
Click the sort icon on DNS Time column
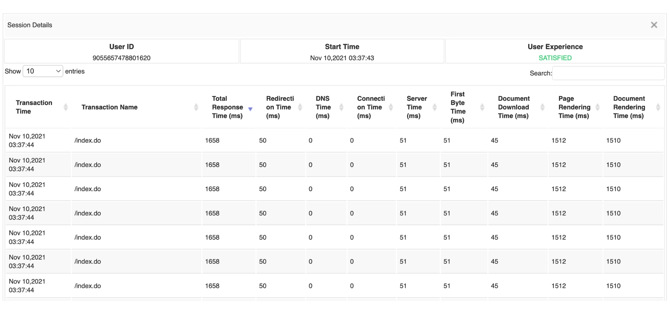coord(342,107)
